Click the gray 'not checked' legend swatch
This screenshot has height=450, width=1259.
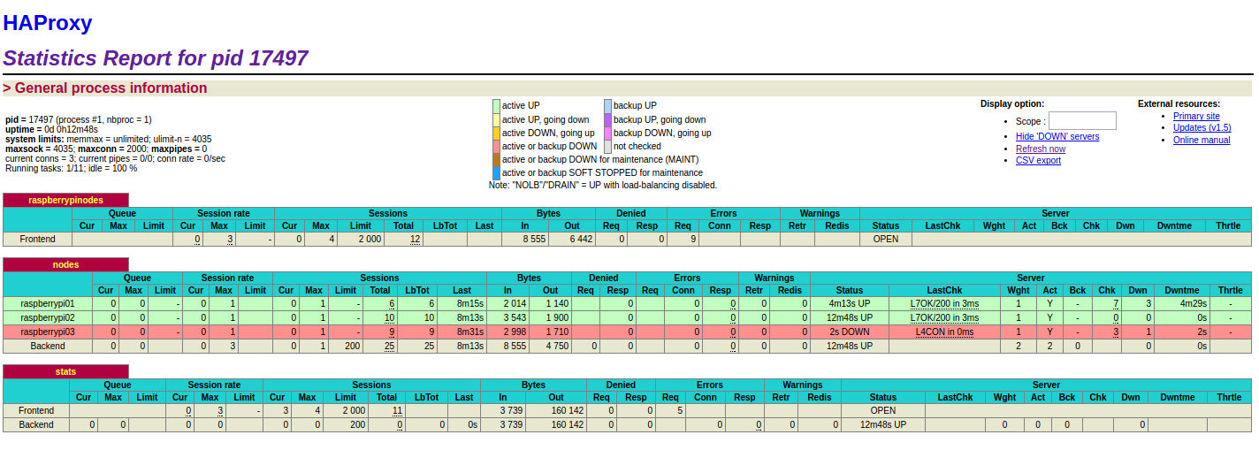point(607,146)
